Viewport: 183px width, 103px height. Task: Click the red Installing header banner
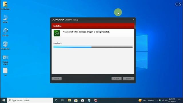93,26
